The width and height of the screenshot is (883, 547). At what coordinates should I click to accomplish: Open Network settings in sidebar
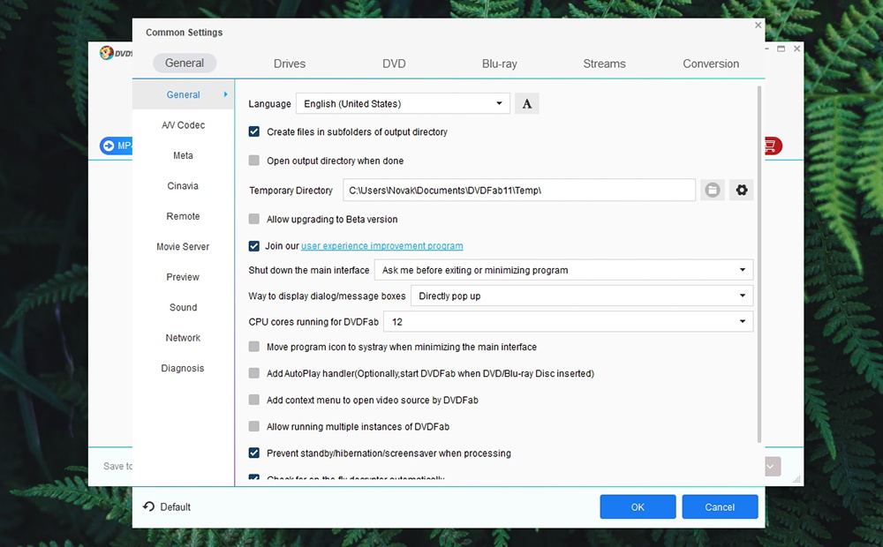pos(183,338)
